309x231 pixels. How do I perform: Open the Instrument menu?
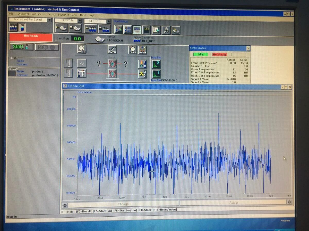coord(38,14)
